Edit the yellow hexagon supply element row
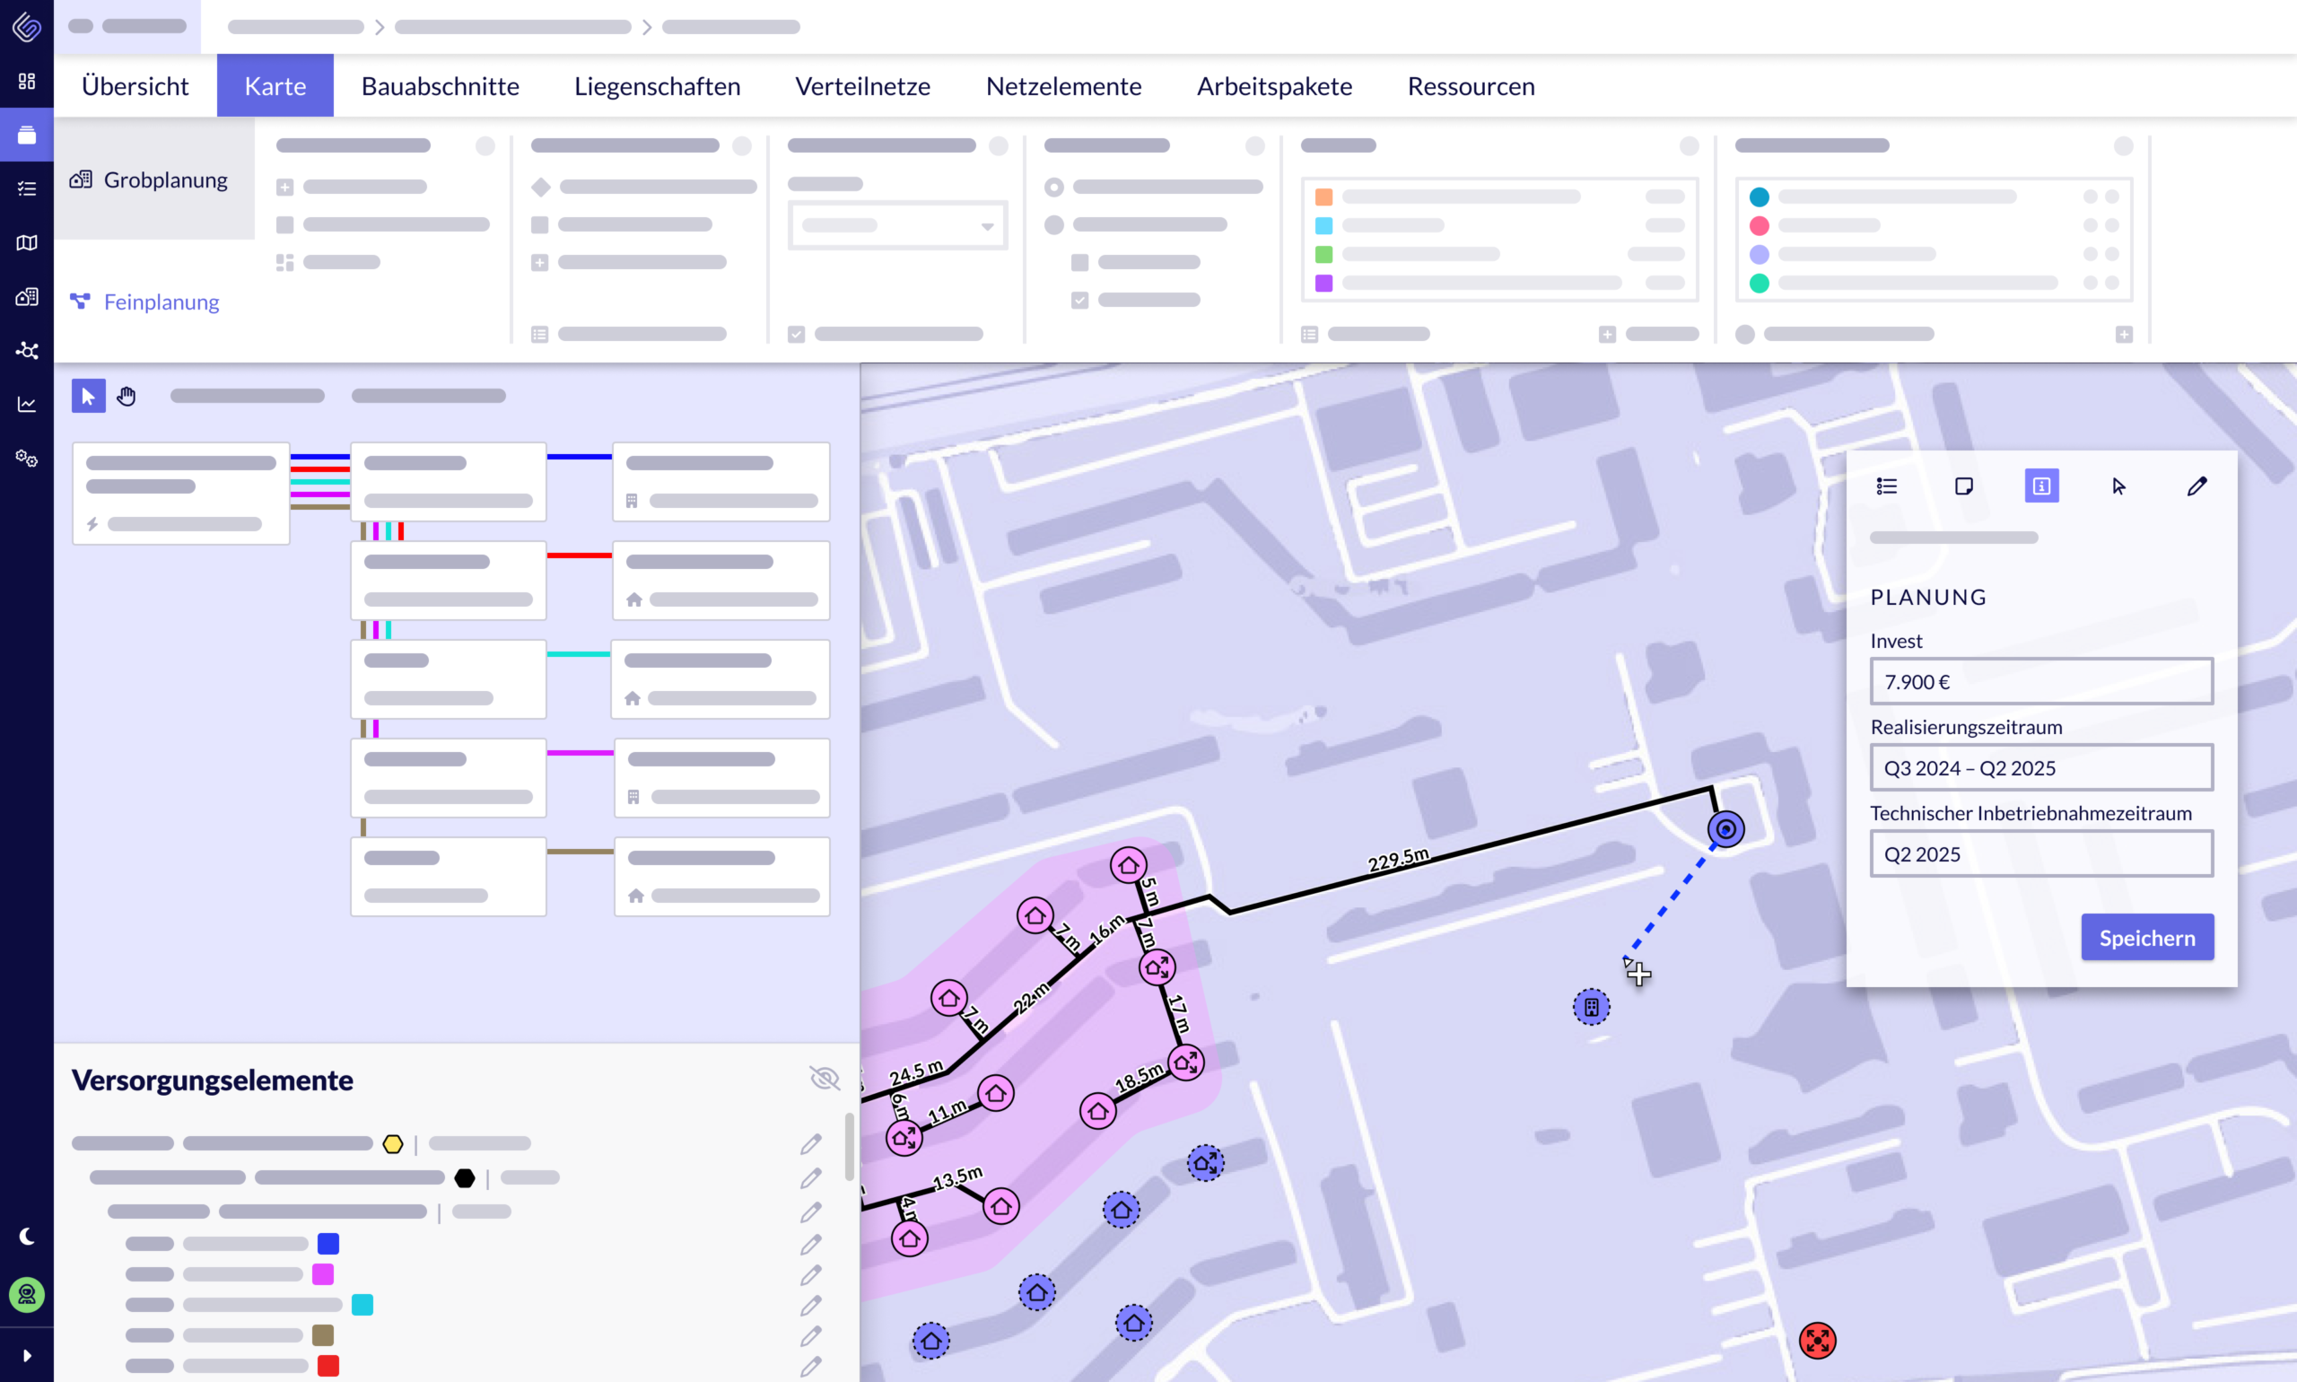2297x1382 pixels. (x=811, y=1143)
